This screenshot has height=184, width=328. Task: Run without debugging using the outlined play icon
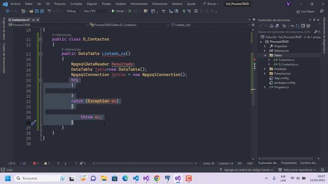coord(130,11)
